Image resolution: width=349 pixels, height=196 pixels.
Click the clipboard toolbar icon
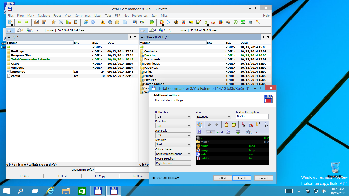76,22
